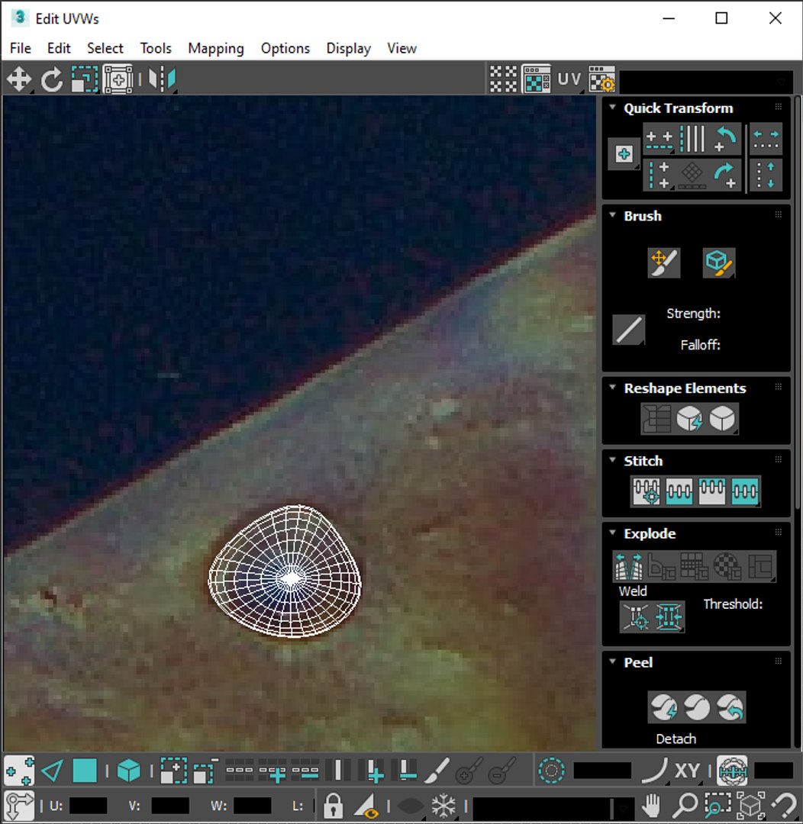The height and width of the screenshot is (824, 803).
Task: Click the V coordinate input field
Action: pos(170,806)
